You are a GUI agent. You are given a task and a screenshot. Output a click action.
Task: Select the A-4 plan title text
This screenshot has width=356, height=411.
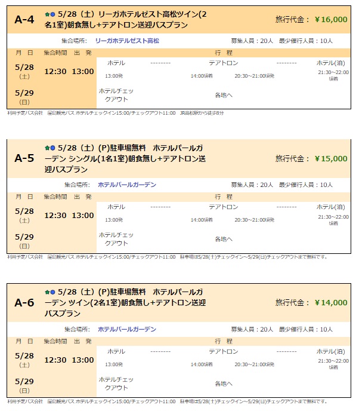pos(126,20)
